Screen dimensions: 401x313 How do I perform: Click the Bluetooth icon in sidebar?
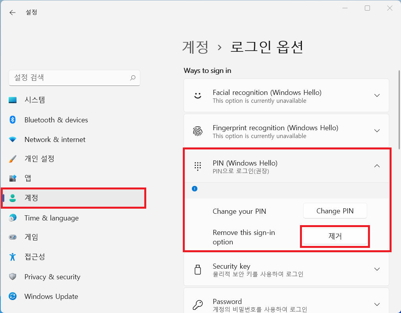tap(13, 120)
